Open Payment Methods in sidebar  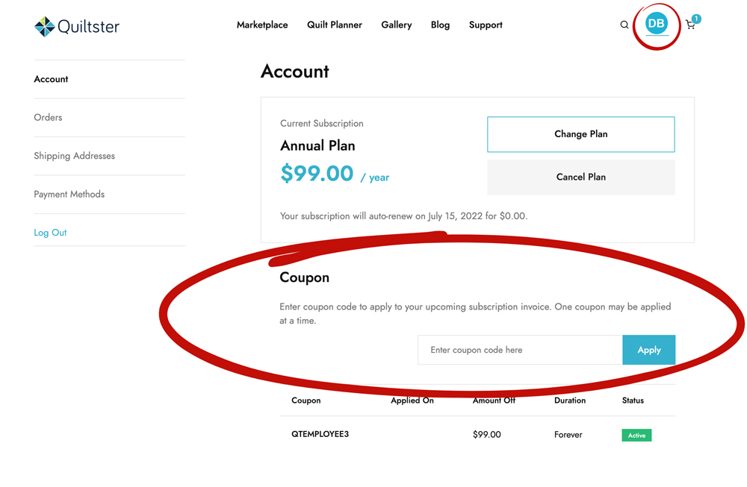click(x=69, y=194)
